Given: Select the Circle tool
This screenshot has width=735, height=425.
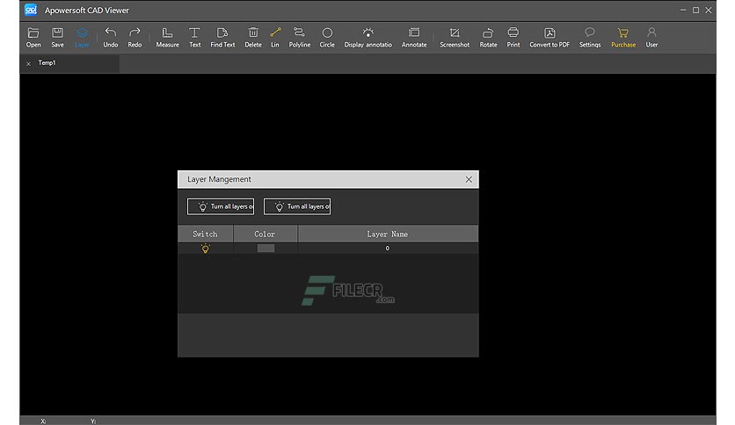Looking at the screenshot, I should (x=327, y=37).
